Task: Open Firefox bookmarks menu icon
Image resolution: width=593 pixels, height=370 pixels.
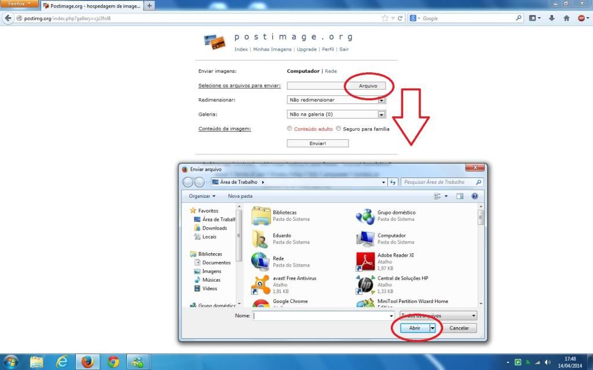Action: click(x=535, y=18)
